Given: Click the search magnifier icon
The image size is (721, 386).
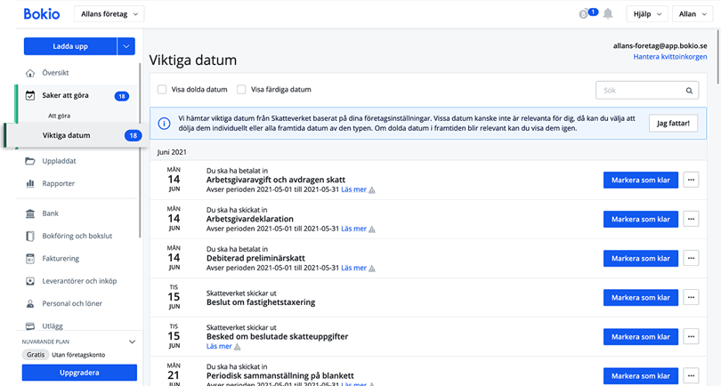Looking at the screenshot, I should pyautogui.click(x=689, y=90).
